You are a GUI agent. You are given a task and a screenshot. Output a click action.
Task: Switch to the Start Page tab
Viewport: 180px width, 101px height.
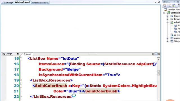tap(8, 3)
